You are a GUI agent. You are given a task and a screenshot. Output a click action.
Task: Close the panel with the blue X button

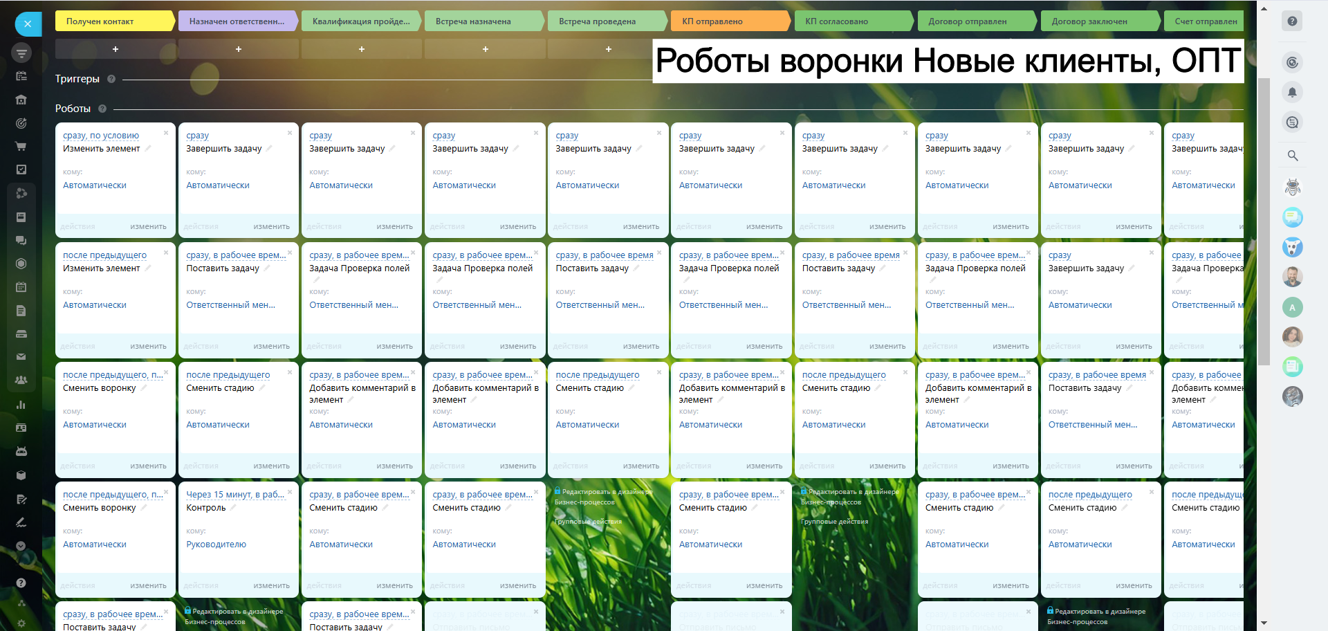(28, 24)
